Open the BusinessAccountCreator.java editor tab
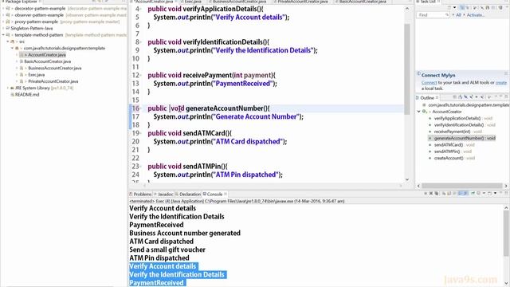This screenshot has width=510, height=287. pyautogui.click(x=239, y=2)
